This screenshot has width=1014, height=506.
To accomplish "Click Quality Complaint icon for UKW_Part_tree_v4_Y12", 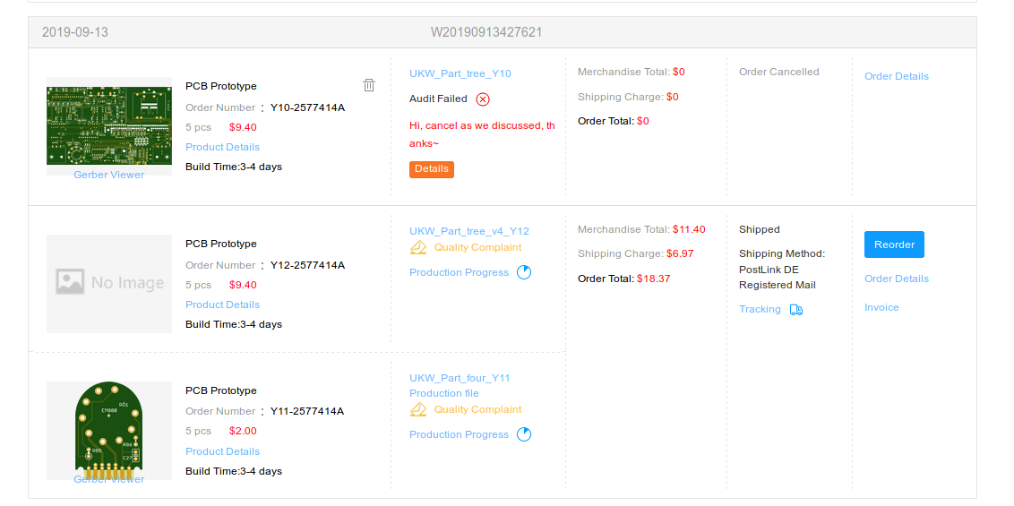I will click(x=418, y=247).
